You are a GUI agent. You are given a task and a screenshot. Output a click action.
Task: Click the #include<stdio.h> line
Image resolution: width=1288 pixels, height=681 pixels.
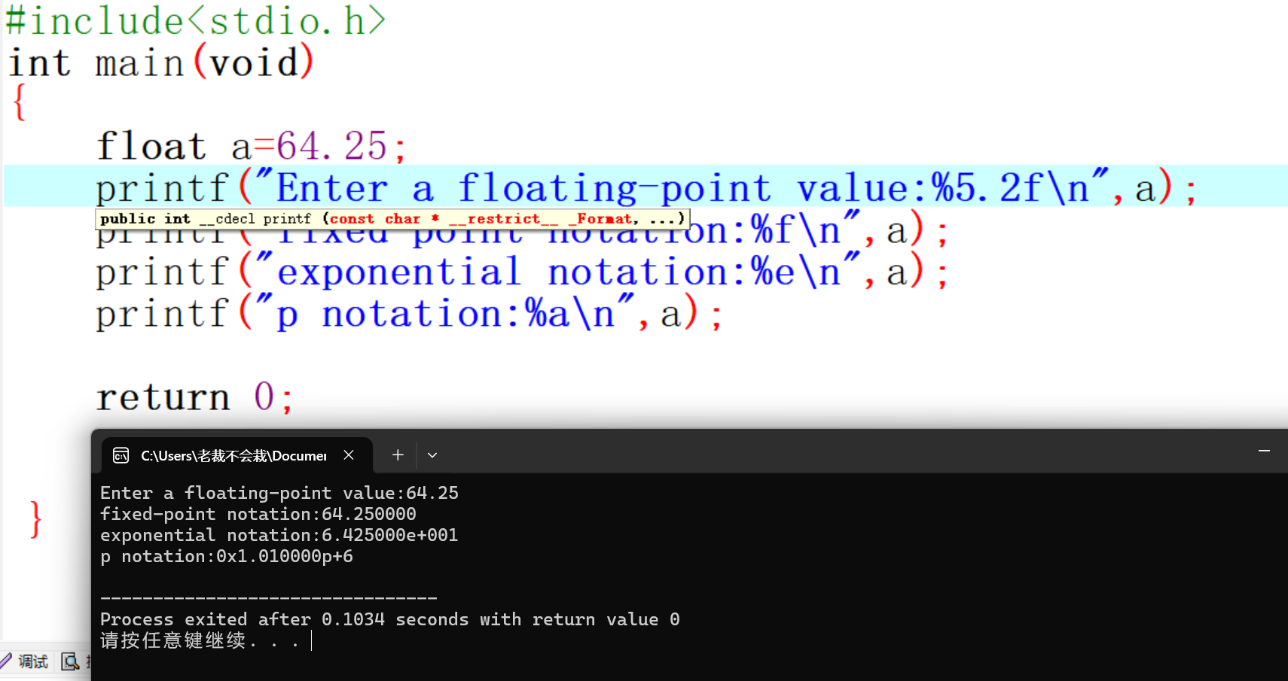[195, 20]
